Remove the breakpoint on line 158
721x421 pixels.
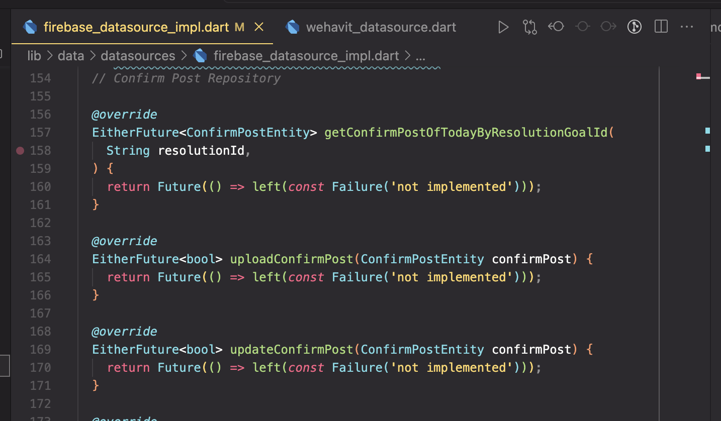(x=20, y=150)
